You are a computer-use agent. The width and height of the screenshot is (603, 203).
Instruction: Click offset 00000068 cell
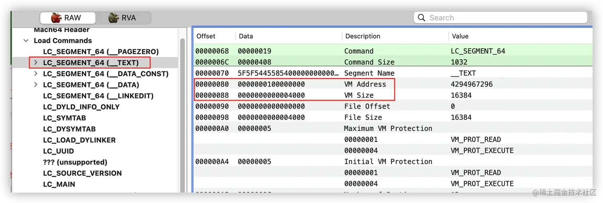212,51
